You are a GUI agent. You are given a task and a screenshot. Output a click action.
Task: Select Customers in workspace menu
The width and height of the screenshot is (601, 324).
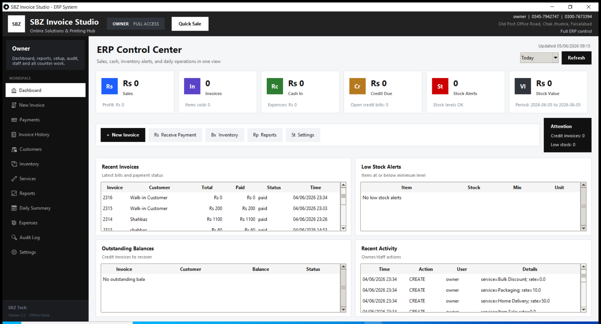tap(46, 149)
